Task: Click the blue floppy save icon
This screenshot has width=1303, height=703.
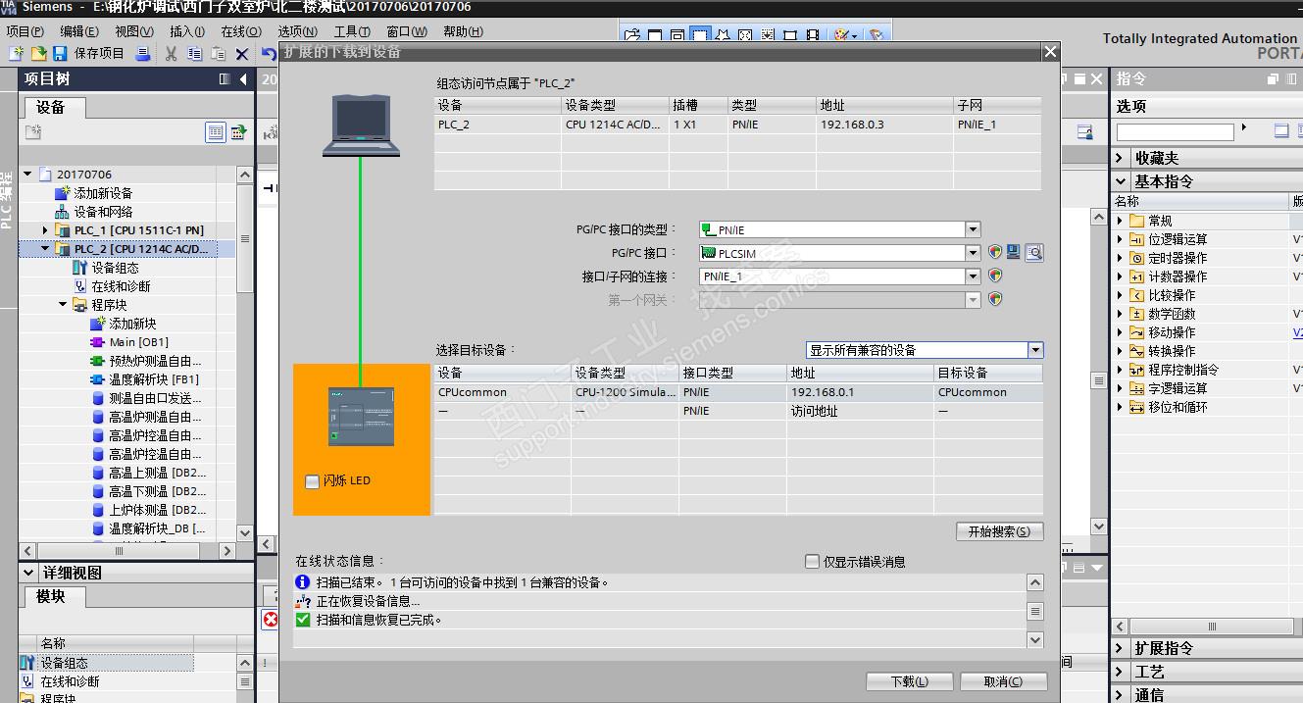Action: pyautogui.click(x=59, y=53)
